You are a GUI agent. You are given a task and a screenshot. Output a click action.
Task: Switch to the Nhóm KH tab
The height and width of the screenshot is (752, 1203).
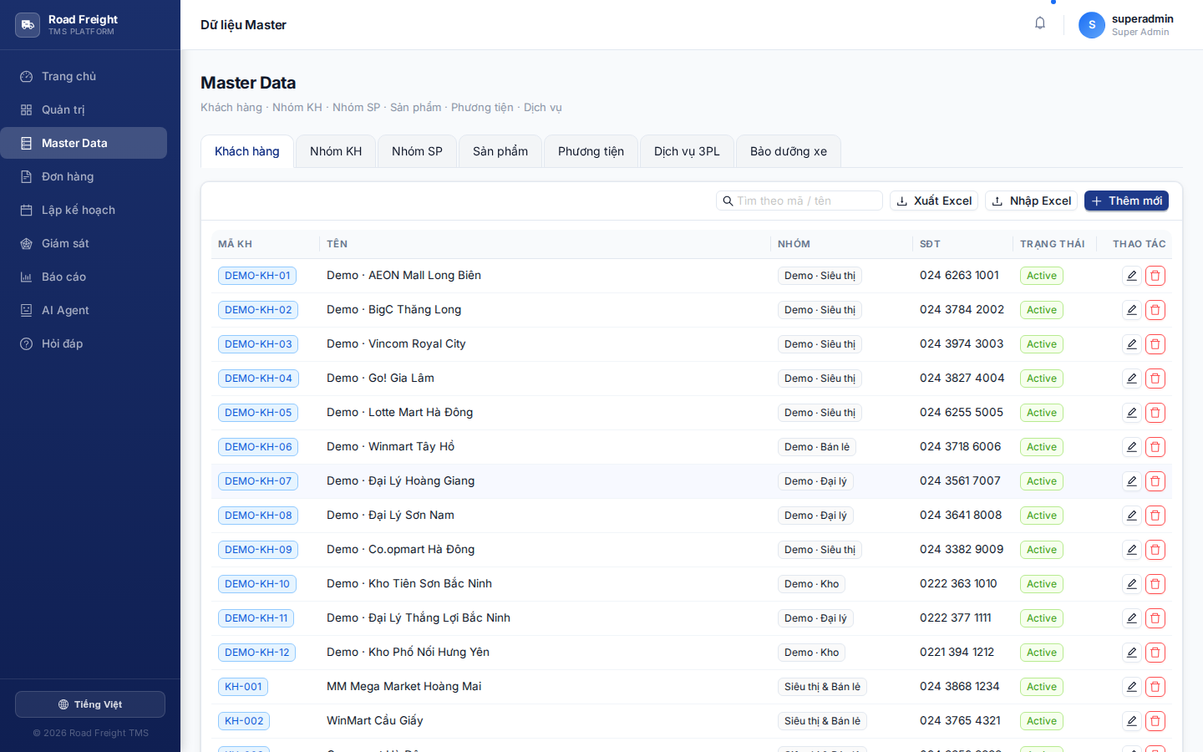(x=336, y=151)
